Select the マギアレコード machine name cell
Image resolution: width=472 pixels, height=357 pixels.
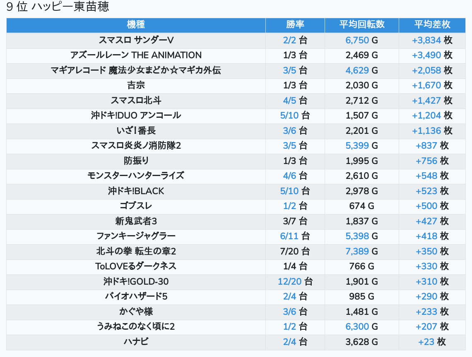pyautogui.click(x=136, y=70)
